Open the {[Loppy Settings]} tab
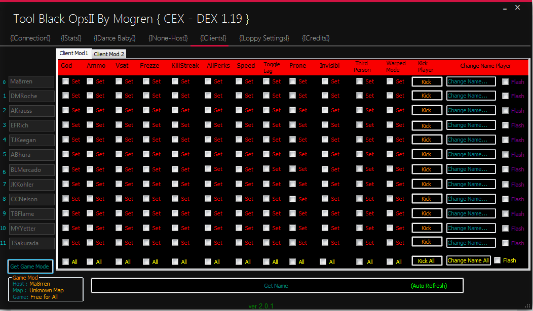This screenshot has width=533, height=311. click(x=264, y=38)
